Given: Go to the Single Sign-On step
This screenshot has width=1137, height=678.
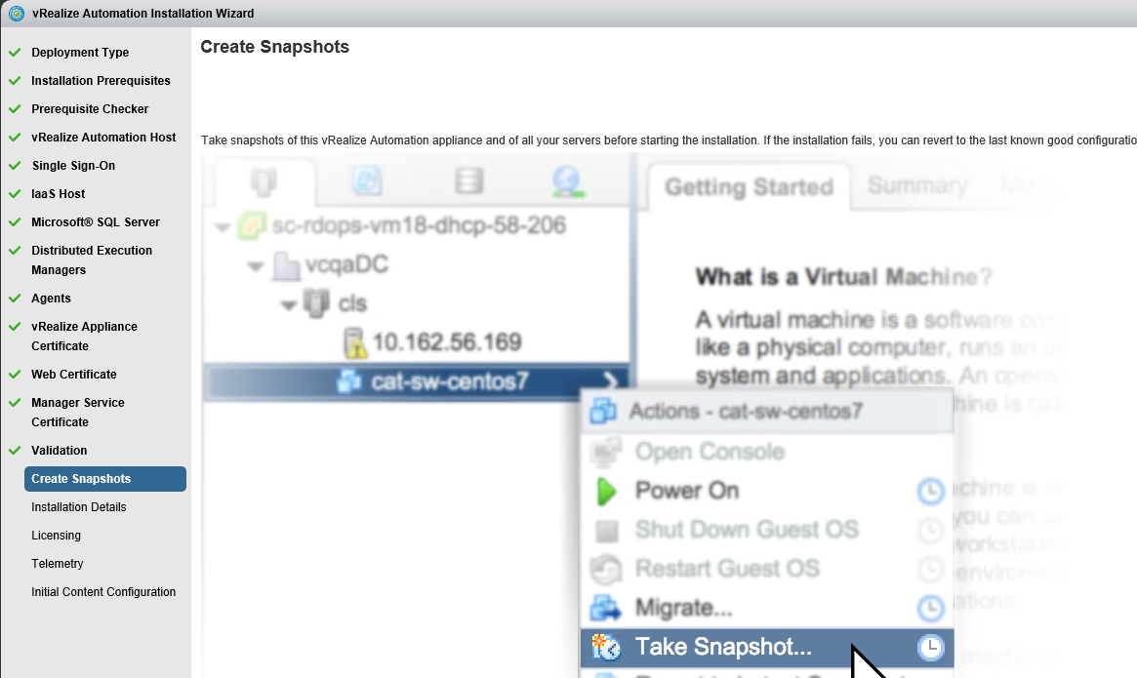Looking at the screenshot, I should [x=73, y=165].
